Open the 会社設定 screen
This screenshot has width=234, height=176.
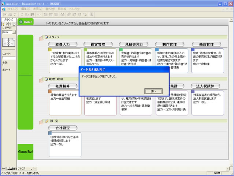pos(62,128)
